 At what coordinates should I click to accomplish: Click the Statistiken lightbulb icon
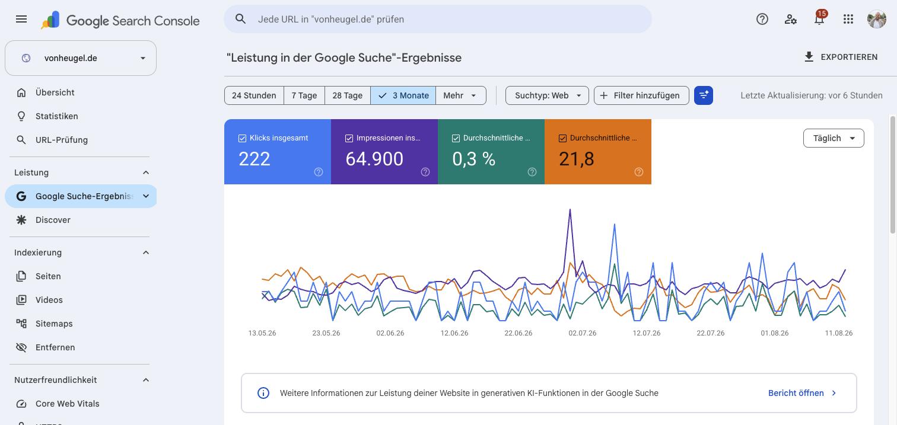coord(21,116)
